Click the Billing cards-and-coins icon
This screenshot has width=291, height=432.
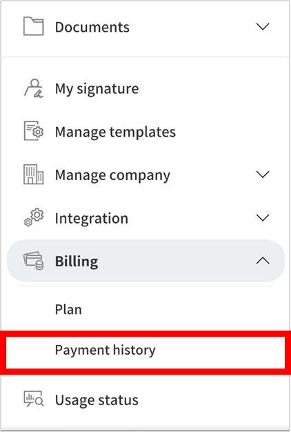pos(33,260)
